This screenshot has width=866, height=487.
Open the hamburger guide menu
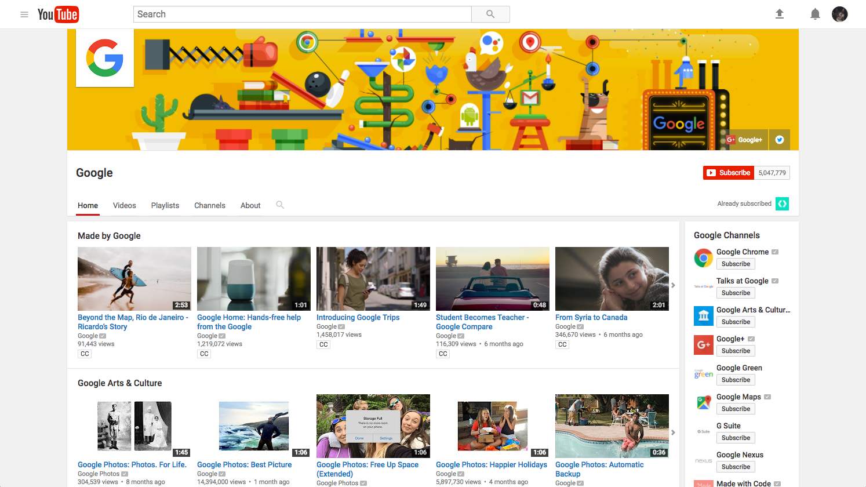24,14
